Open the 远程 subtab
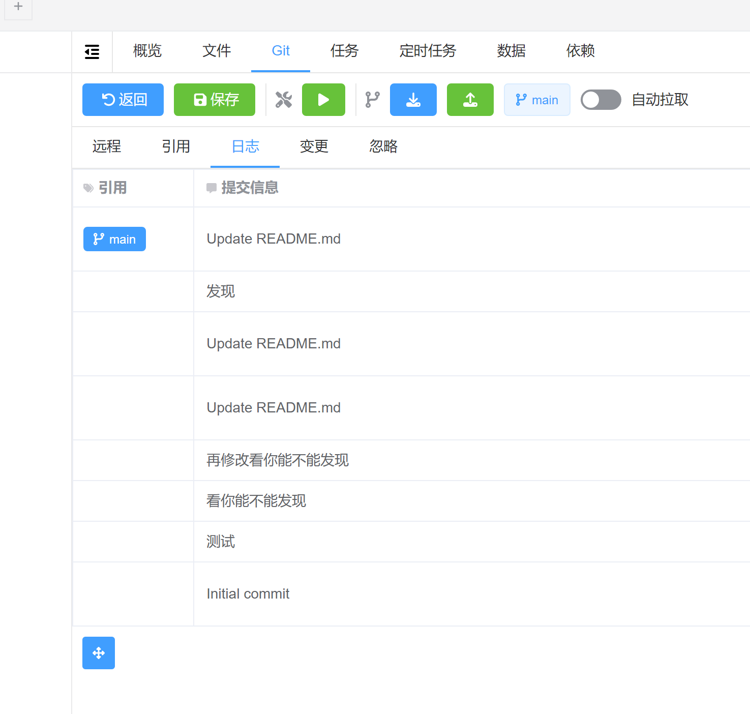The height and width of the screenshot is (714, 750). point(106,147)
